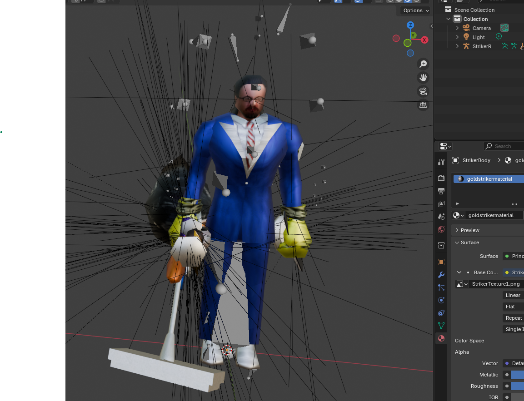Open the Flat projection dropdown
This screenshot has height=401, width=524.
pos(513,307)
